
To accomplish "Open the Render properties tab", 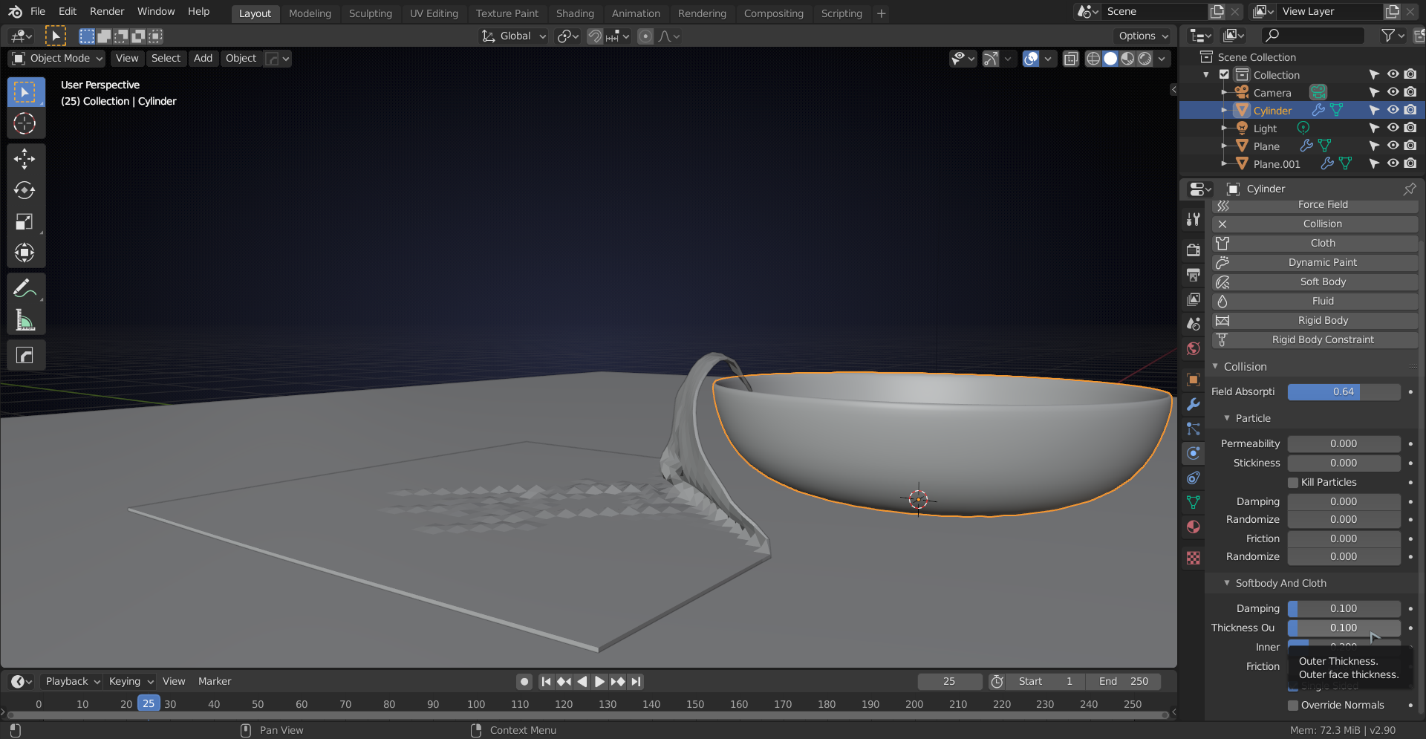I will pos(1193,250).
